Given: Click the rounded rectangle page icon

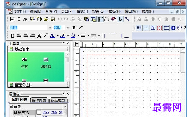Looking at the screenshot, I should (19, 19).
